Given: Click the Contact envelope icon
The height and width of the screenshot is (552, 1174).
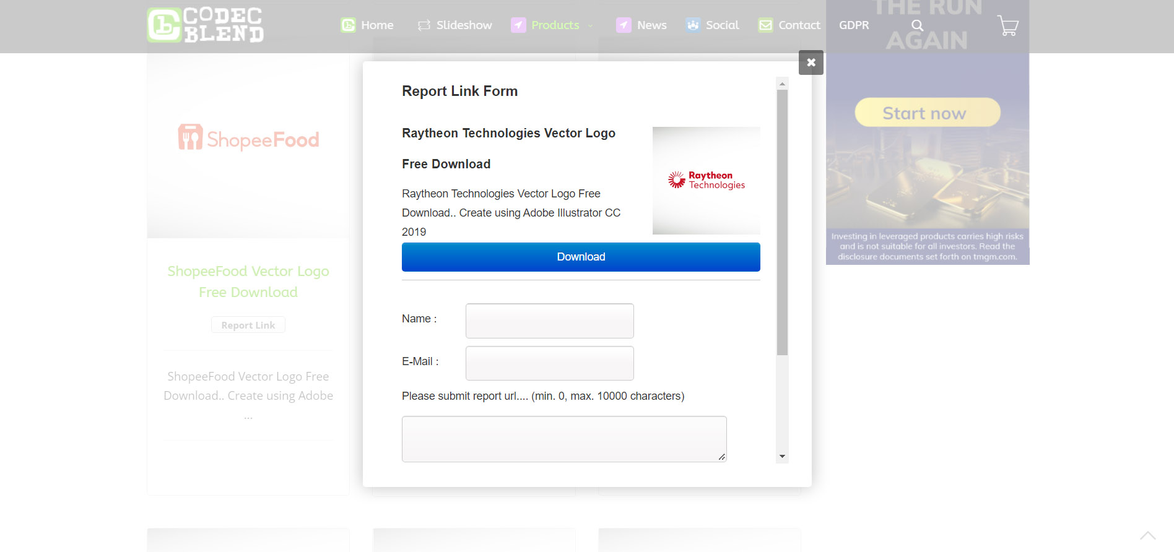Looking at the screenshot, I should click(765, 25).
